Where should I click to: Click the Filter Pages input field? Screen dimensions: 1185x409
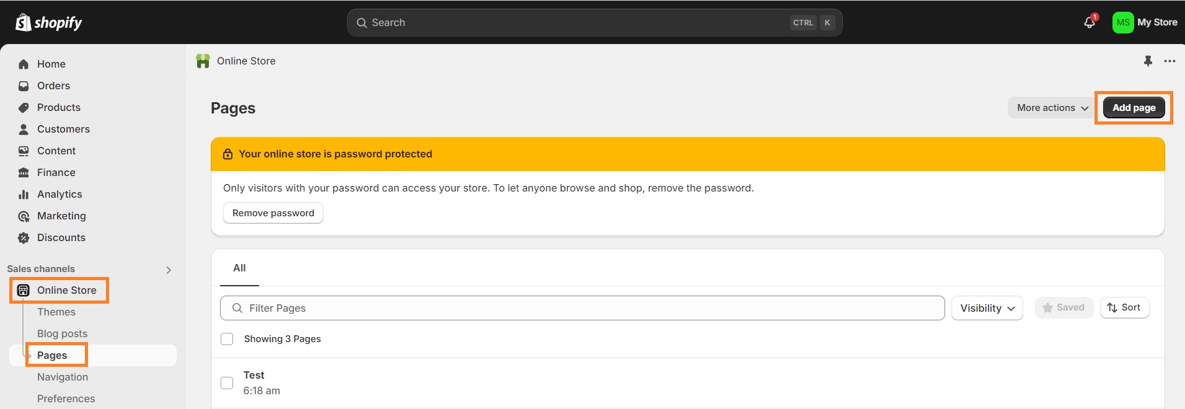point(583,308)
